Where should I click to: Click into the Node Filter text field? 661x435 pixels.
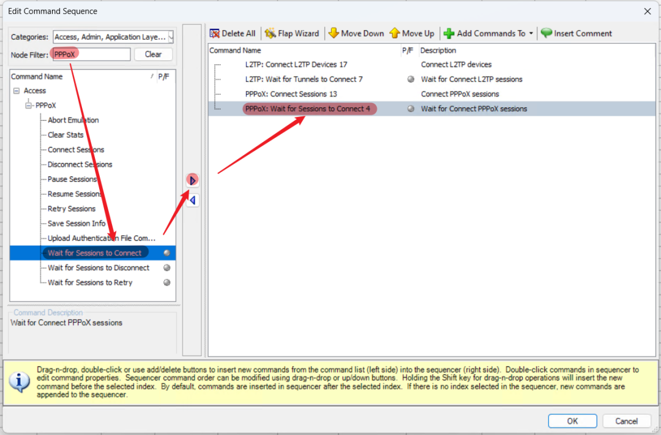click(x=104, y=55)
